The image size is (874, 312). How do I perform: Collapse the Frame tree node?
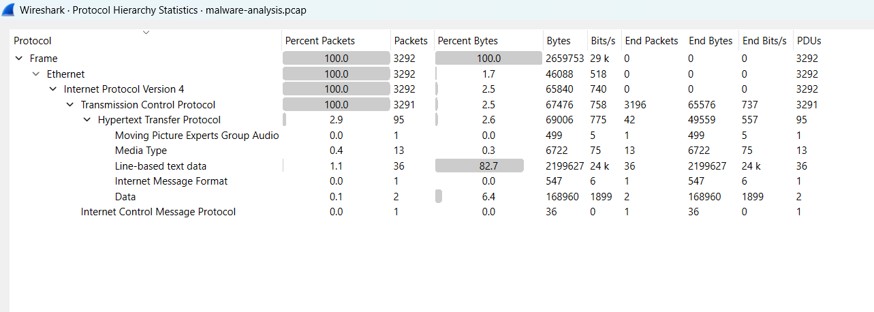click(19, 59)
